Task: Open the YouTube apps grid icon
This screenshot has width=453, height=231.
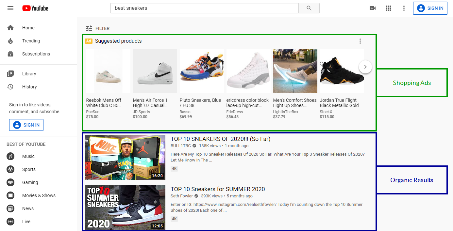Action: coord(388,8)
